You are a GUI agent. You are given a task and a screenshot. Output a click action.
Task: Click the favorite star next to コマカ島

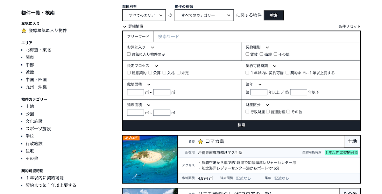(201, 141)
